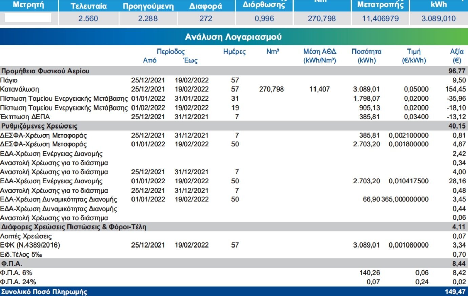
Task: Click the 'Λοιπές Χρεώσεις' row label
Action: click(x=26, y=236)
